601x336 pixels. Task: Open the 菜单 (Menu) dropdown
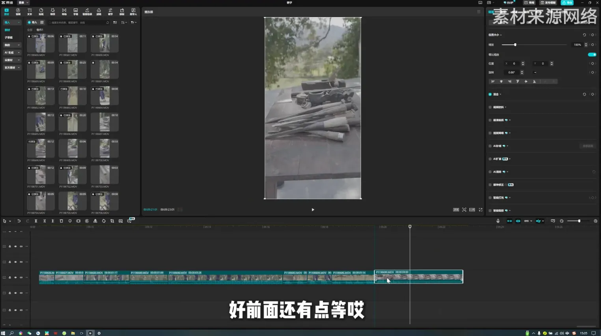[22, 2]
